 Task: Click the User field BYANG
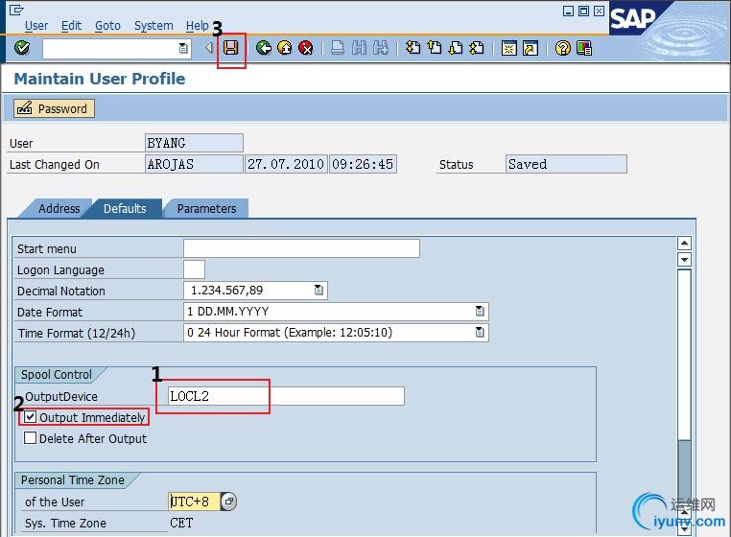coord(194,143)
